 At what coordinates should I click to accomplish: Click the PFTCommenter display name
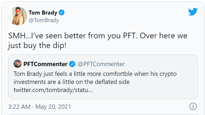pos(45,64)
